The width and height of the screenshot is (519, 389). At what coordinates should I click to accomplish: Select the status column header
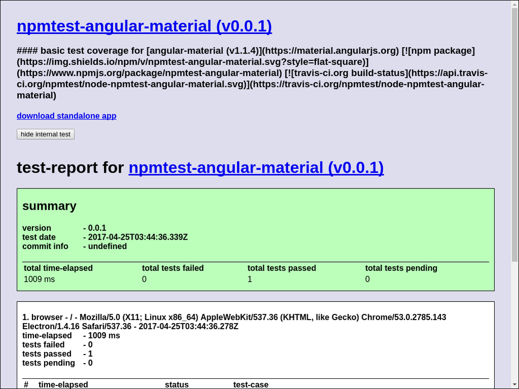(176, 384)
